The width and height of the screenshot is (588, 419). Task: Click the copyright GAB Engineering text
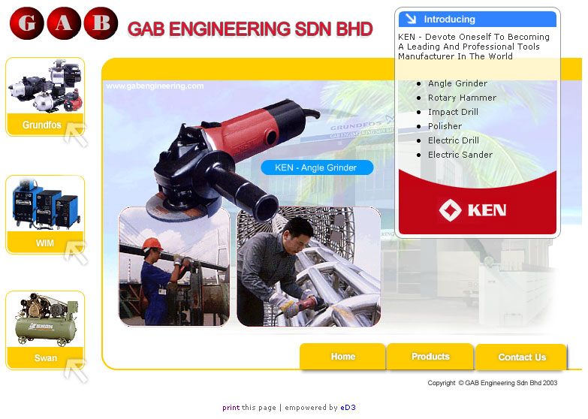click(x=493, y=383)
